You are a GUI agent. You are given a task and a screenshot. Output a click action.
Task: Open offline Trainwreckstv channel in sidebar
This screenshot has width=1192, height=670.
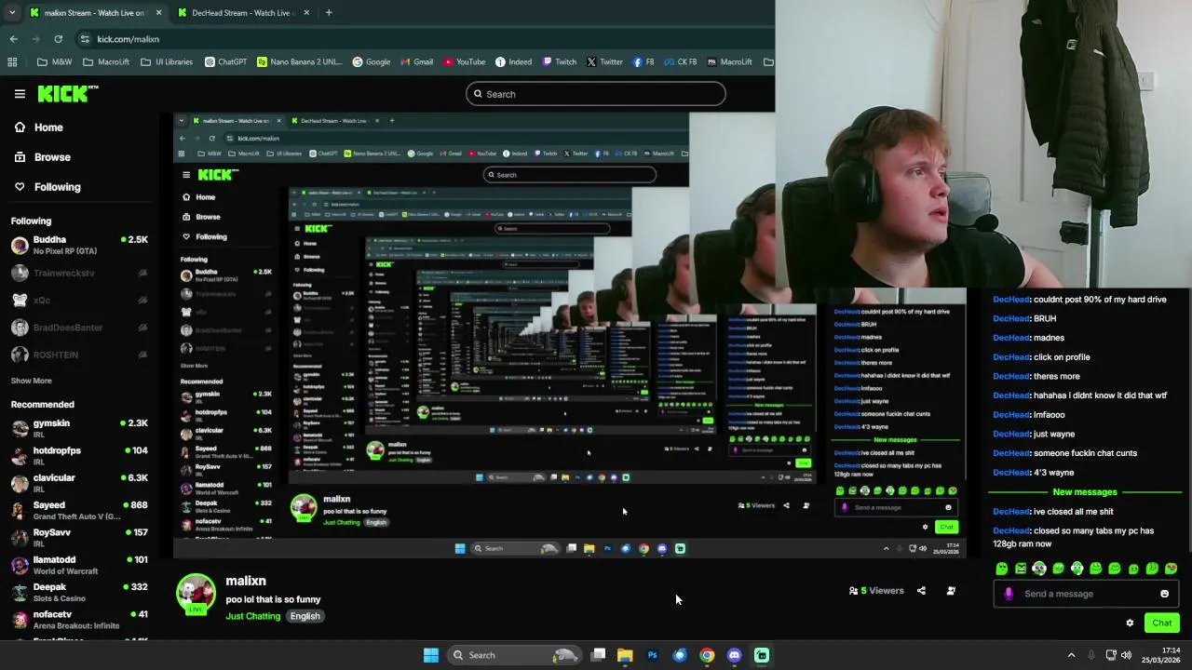point(79,273)
